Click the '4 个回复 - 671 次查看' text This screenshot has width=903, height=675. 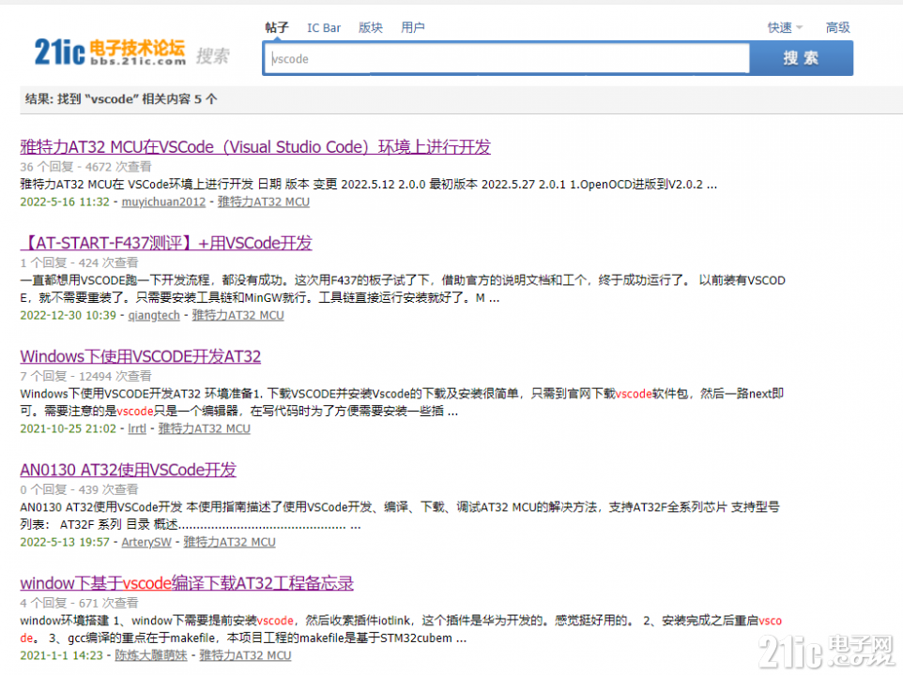pos(80,603)
